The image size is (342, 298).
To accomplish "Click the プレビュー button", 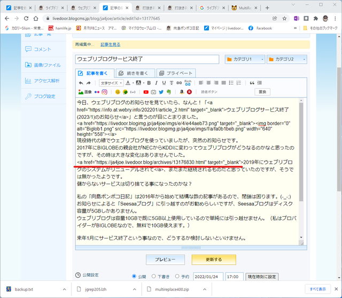I will click(165, 259).
